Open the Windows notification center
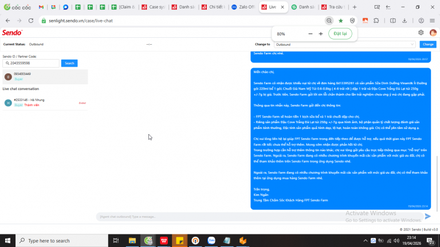The image size is (440, 247). 430,241
